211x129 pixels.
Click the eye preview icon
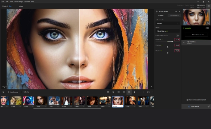113,92
